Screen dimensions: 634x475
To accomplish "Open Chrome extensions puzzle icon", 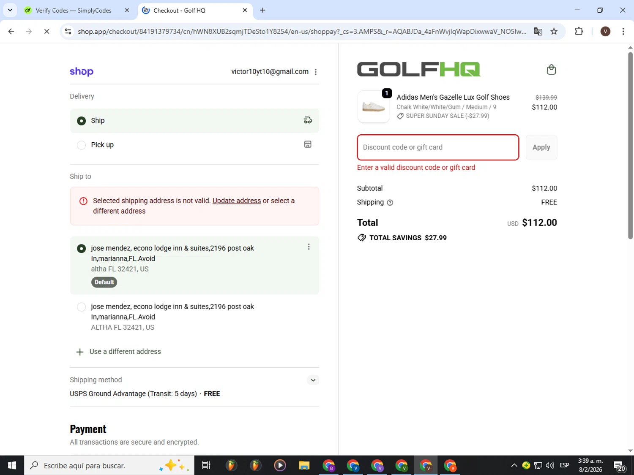I will point(579,31).
